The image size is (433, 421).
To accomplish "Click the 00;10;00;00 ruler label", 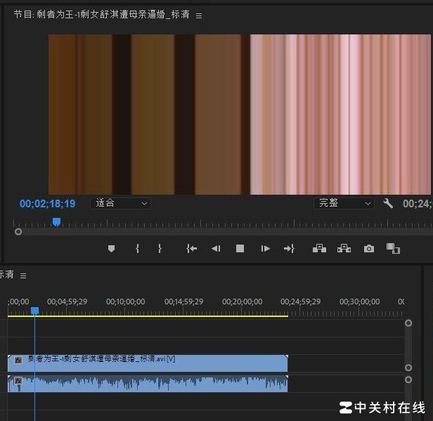I will [x=125, y=302].
